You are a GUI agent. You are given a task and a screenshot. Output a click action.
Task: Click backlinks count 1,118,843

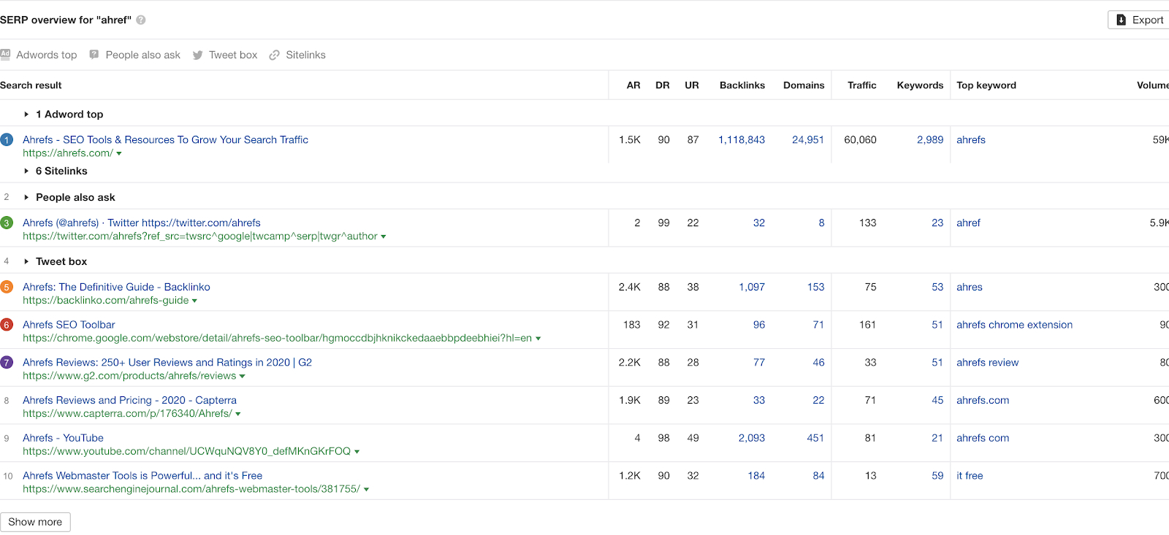pyautogui.click(x=742, y=139)
